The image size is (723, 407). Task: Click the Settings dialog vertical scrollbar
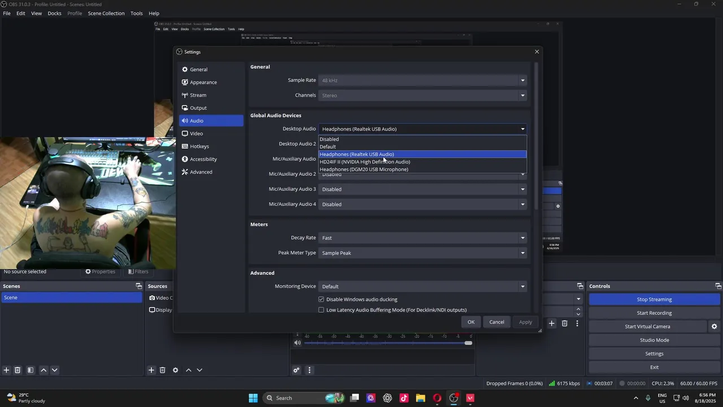535,136
